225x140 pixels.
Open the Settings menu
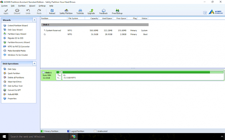[42, 6]
